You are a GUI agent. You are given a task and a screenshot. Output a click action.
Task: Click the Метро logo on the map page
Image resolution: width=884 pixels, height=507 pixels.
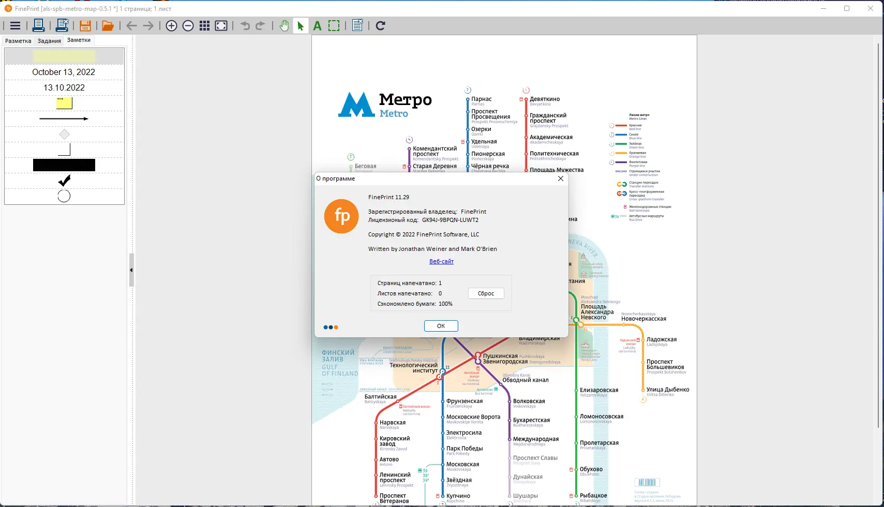click(385, 105)
